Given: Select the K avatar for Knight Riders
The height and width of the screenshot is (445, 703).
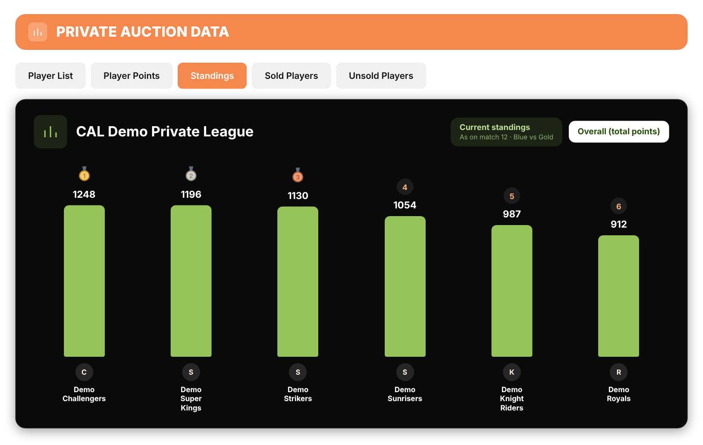Looking at the screenshot, I should click(x=512, y=372).
